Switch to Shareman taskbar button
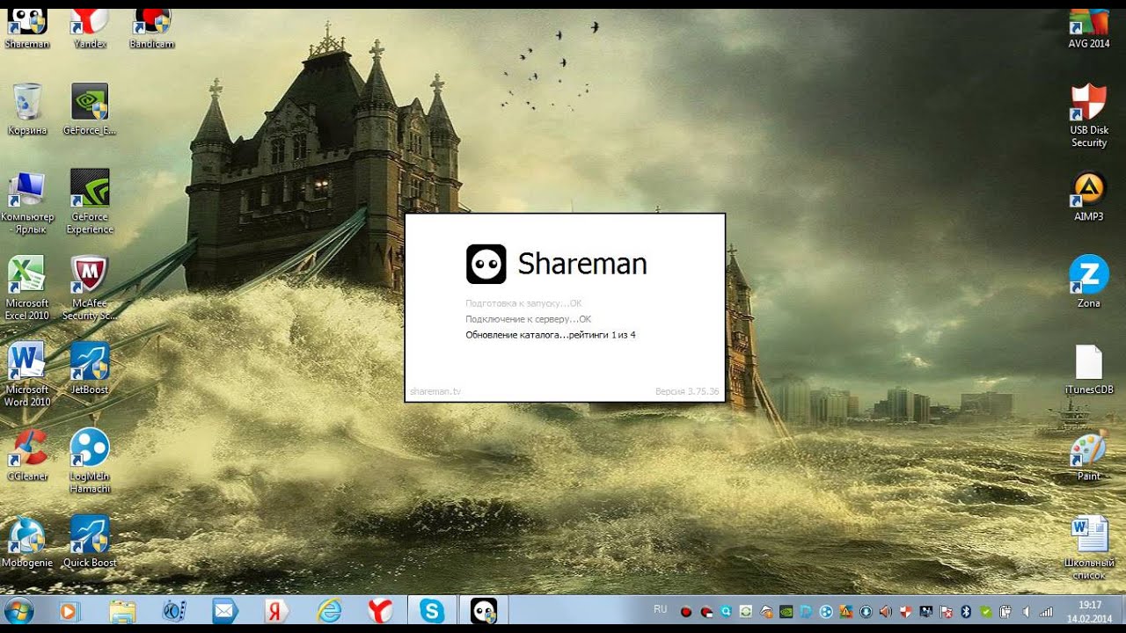Screen dimensions: 1126x633 point(484,610)
